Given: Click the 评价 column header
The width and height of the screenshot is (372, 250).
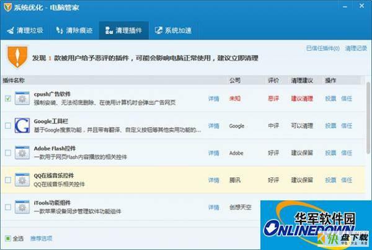Looking at the screenshot, I should 273,81.
